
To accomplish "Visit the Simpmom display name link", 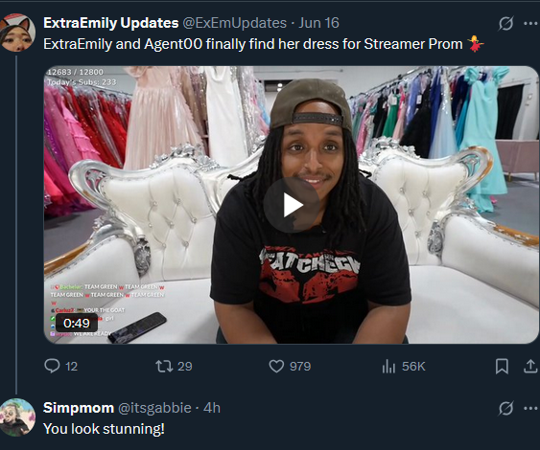I will click(x=79, y=408).
